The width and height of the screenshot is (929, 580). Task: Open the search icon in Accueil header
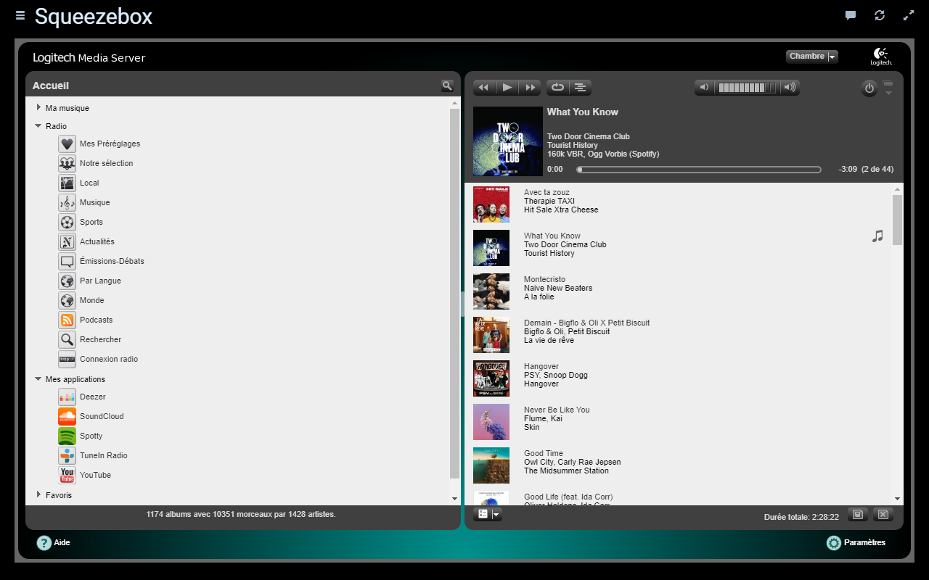[x=447, y=86]
